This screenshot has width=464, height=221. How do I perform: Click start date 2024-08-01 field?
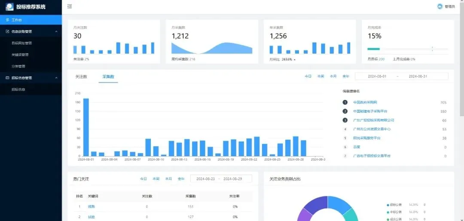(377, 76)
